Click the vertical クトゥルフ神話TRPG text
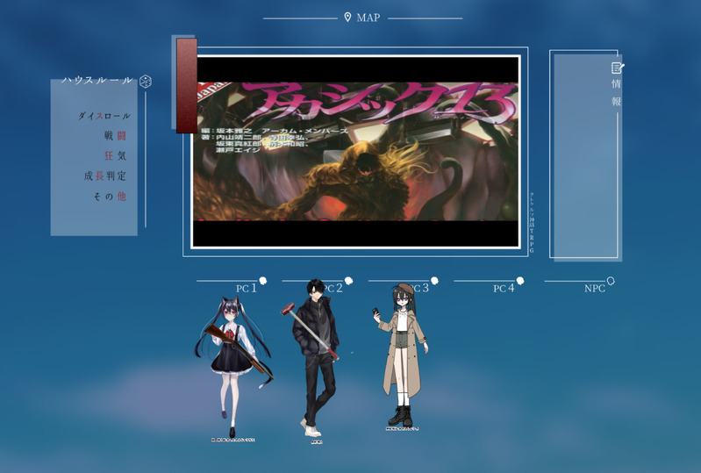 [532, 223]
